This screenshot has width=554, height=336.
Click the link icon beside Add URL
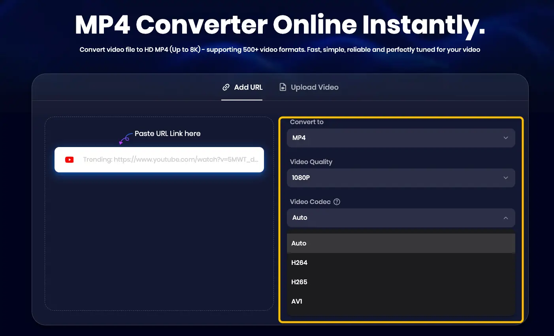226,87
